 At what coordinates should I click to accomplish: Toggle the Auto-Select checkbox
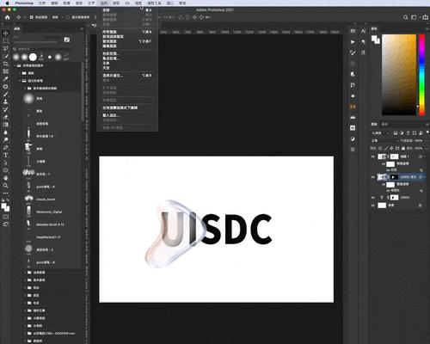click(x=32, y=17)
